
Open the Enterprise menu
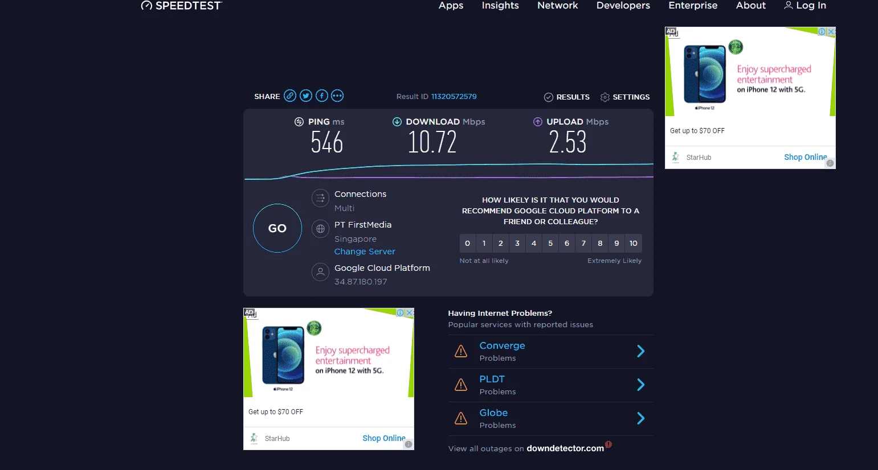[x=693, y=6]
